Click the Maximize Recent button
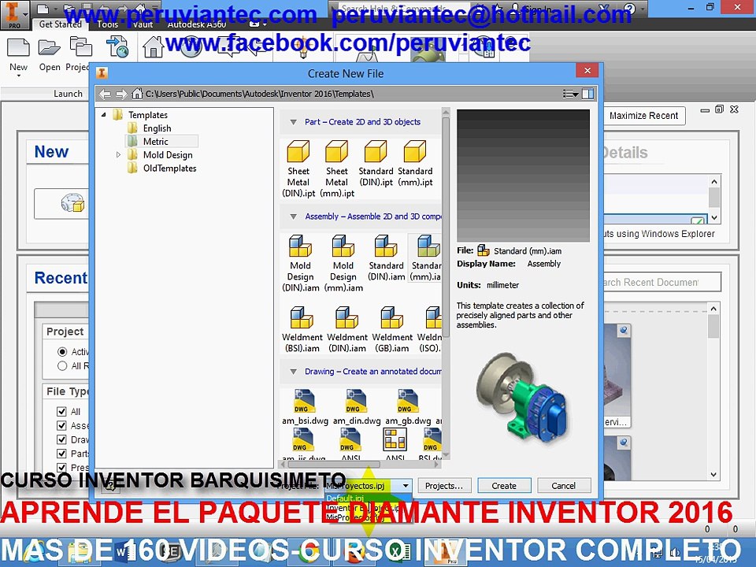This screenshot has width=756, height=567. pos(643,116)
